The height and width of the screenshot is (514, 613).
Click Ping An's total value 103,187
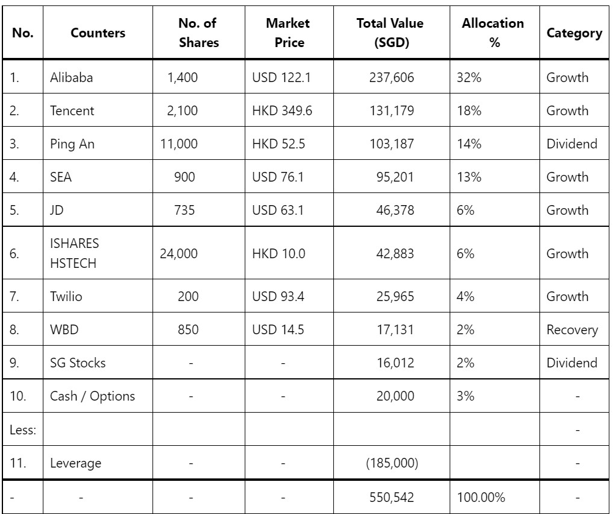[x=392, y=144]
